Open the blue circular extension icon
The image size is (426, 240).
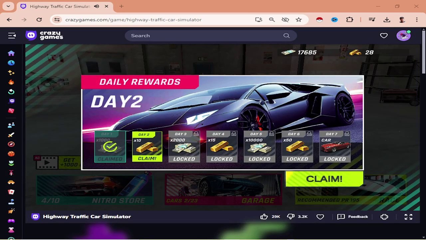[334, 20]
